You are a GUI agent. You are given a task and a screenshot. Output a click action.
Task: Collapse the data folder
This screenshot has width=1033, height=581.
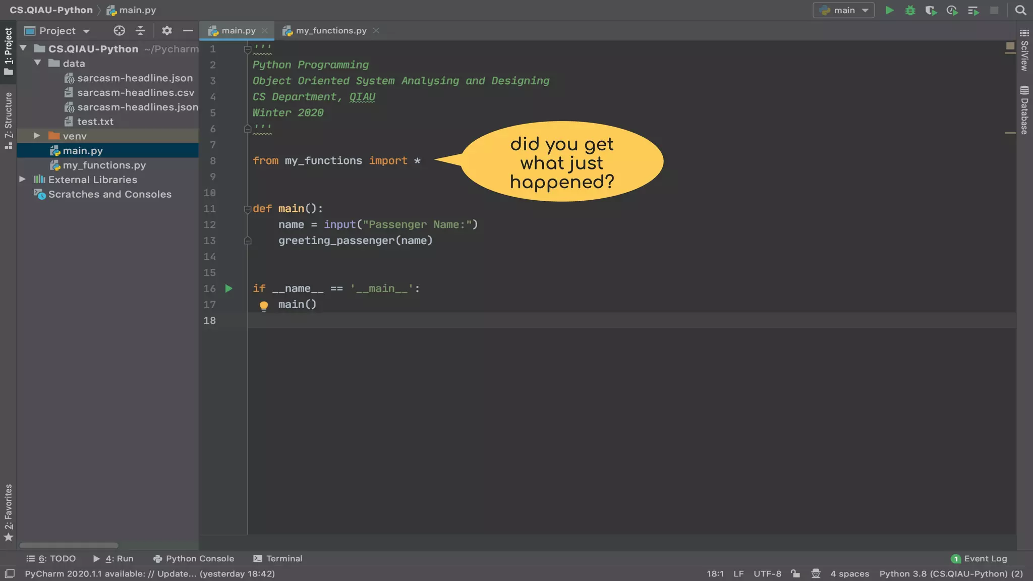pyautogui.click(x=37, y=63)
